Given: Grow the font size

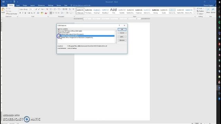Looking at the screenshot, I should 36,9.
